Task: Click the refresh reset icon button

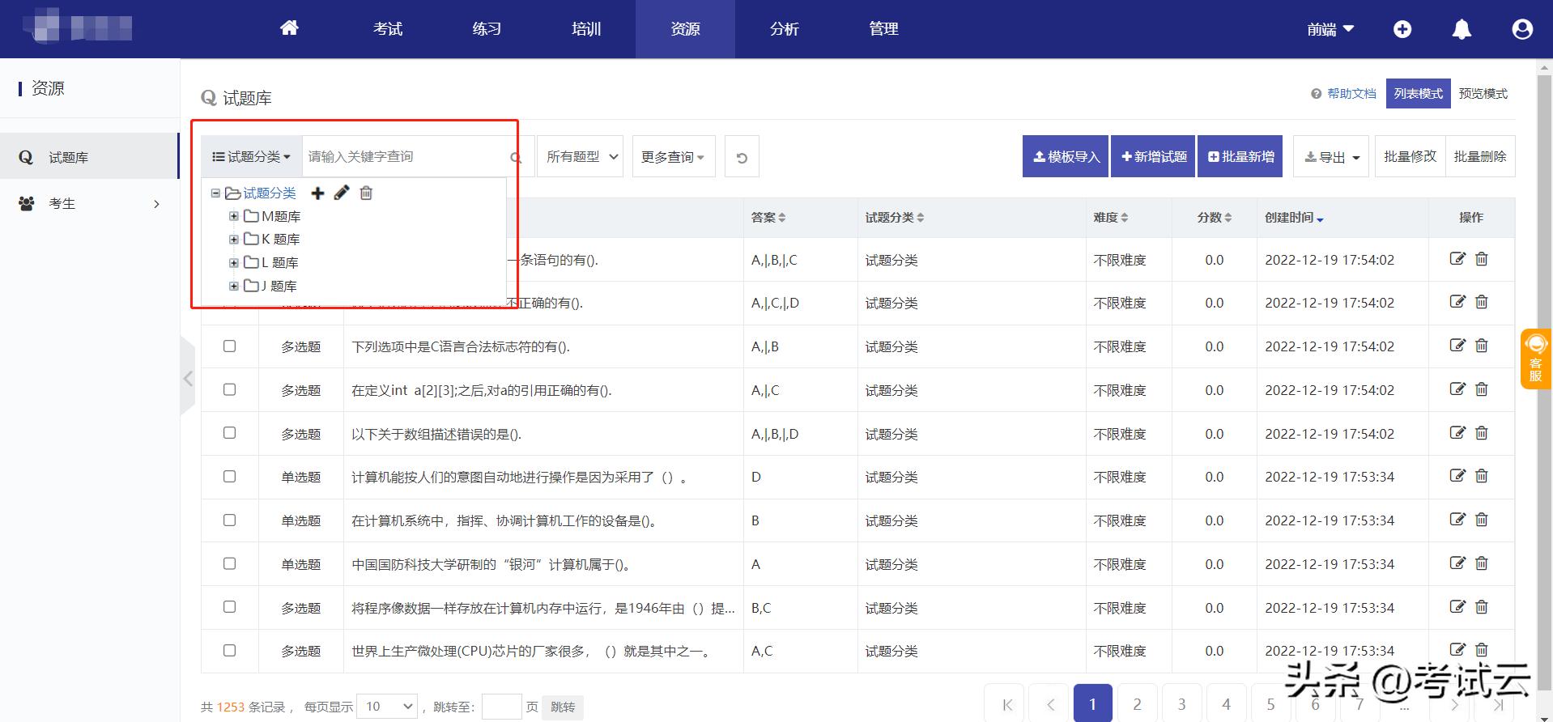Action: pos(742,157)
